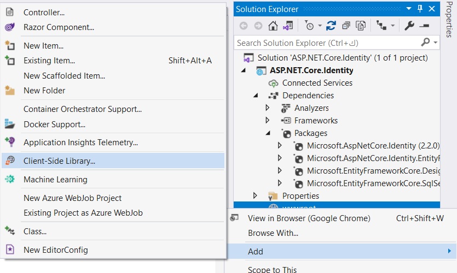Open the Solution Explorer window position dropdown
Screen dimensions: 457x273
(x=409, y=9)
